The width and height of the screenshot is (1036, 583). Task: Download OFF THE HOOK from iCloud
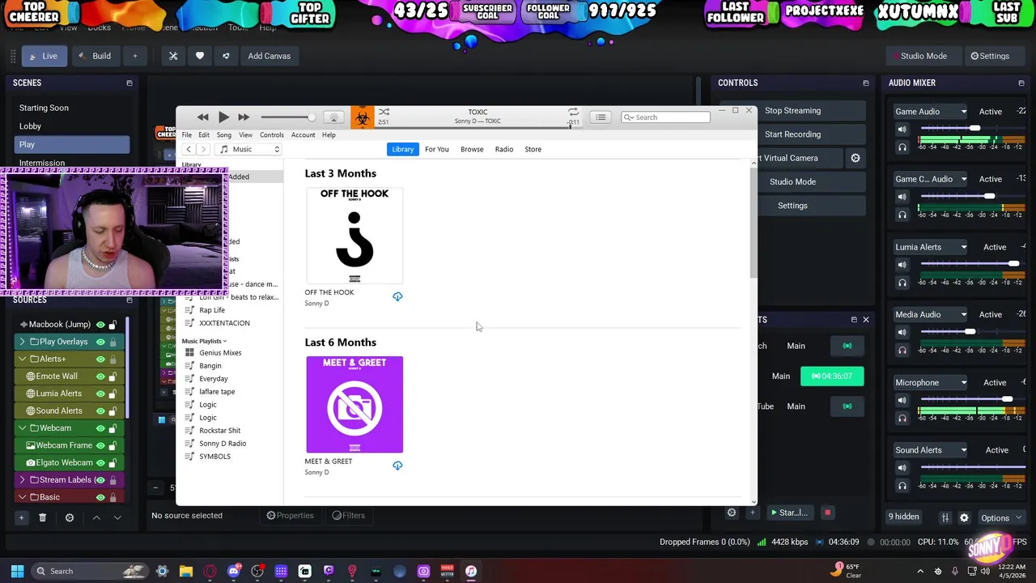point(397,296)
